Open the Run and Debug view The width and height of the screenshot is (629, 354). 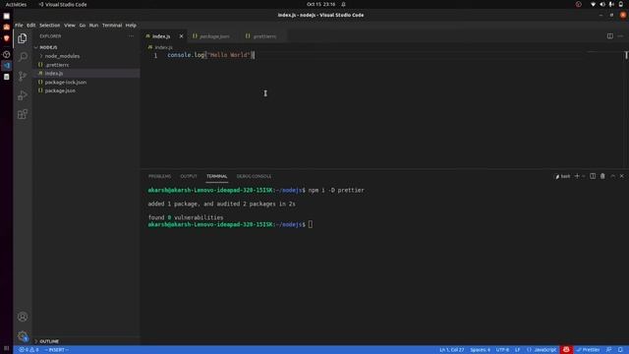[23, 95]
